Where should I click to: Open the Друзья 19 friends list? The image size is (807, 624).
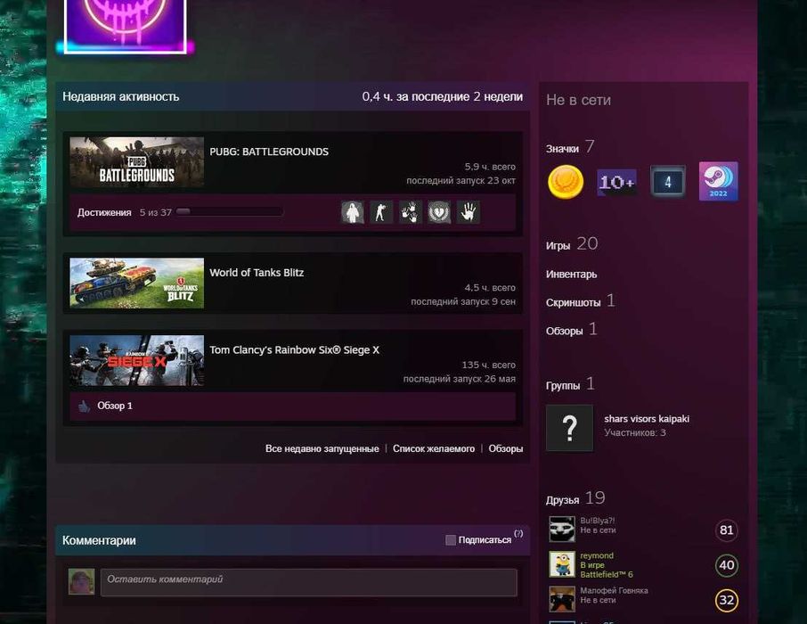[x=575, y=498]
